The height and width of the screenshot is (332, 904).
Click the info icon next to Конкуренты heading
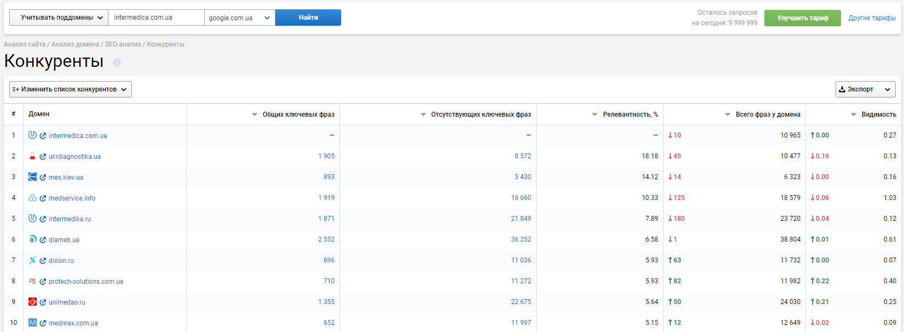click(117, 62)
